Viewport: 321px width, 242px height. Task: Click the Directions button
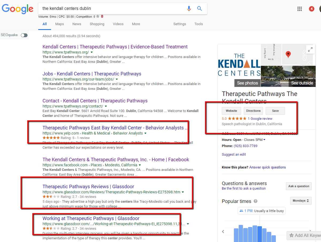point(253,111)
